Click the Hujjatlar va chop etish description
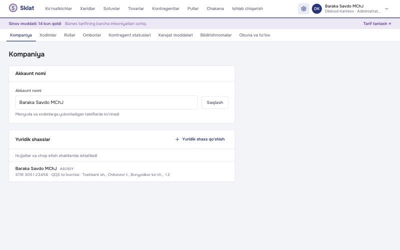Image resolution: width=400 pixels, height=250 pixels. point(56,155)
